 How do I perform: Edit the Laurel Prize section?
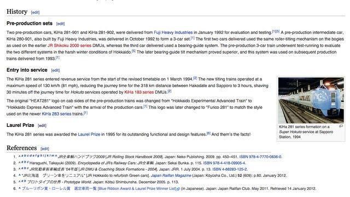click(42, 125)
